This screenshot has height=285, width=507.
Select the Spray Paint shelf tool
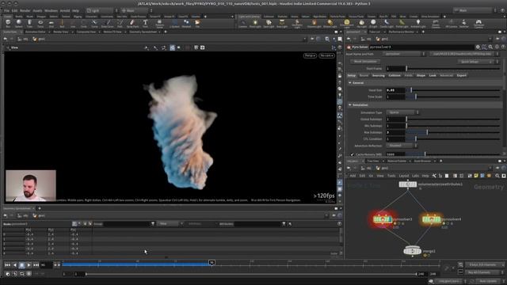tap(132, 23)
